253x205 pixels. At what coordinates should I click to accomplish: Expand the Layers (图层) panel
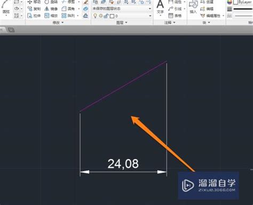[122, 22]
